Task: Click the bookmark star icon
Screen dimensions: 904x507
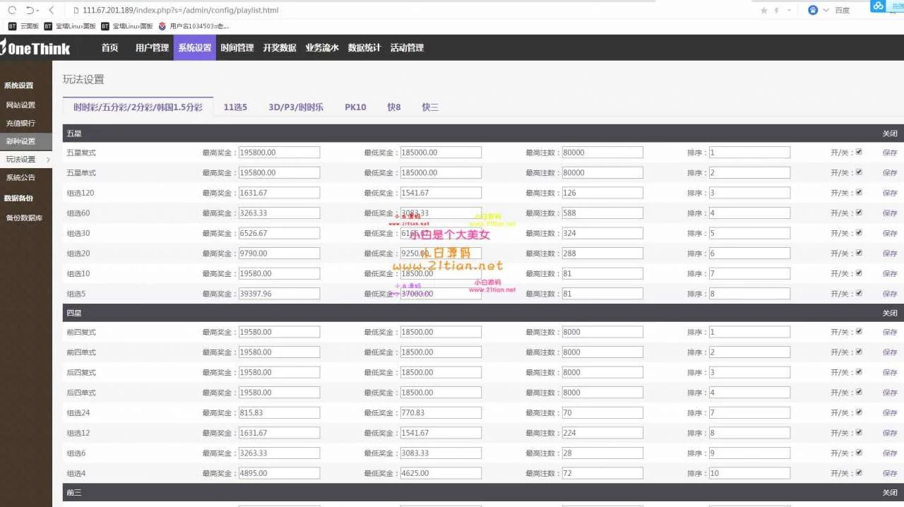Action: point(764,11)
